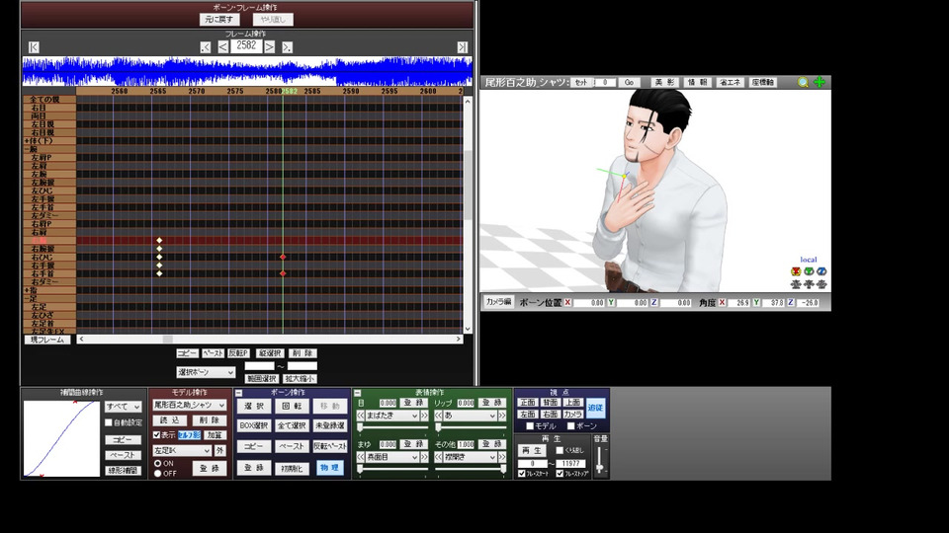Select the ON radio button
Viewport: 949px width, 533px height.
click(x=158, y=463)
